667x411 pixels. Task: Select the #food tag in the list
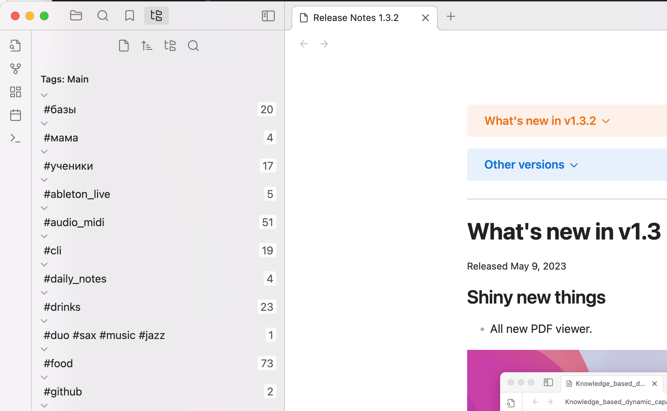[x=58, y=363]
